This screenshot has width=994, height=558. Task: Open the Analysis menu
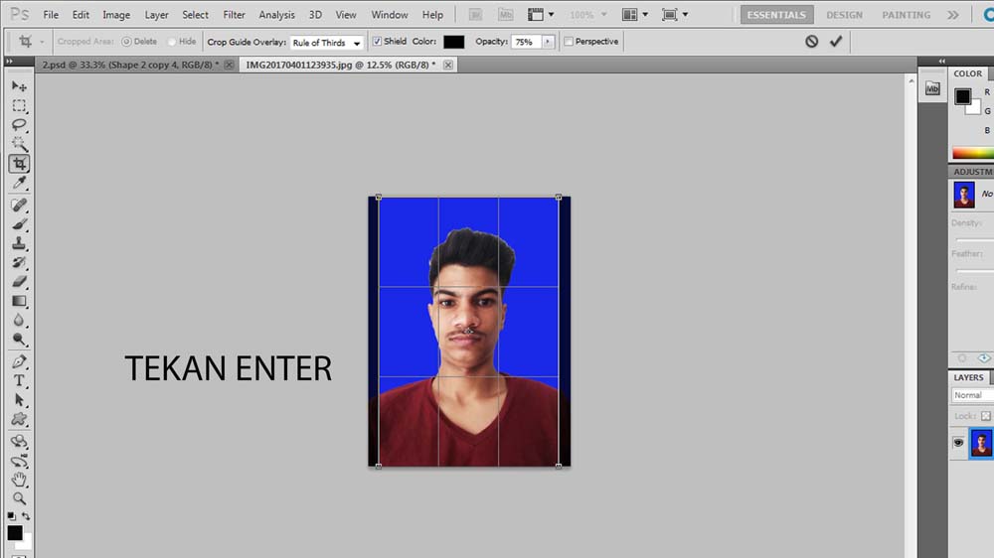click(276, 15)
